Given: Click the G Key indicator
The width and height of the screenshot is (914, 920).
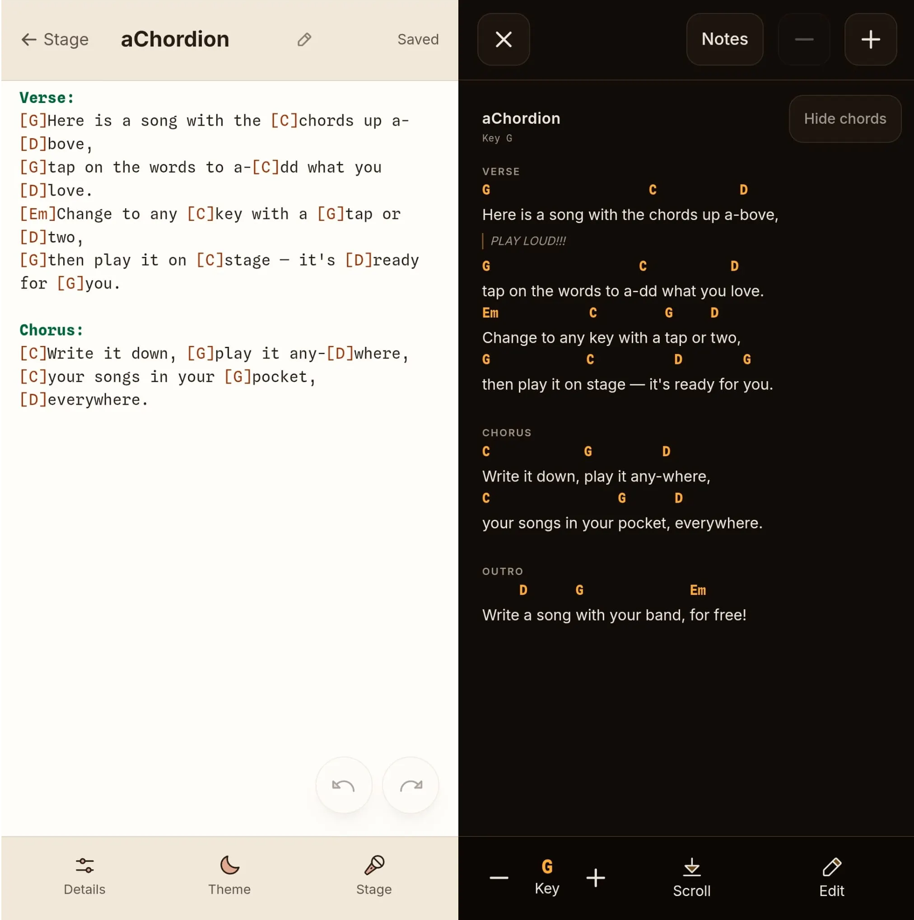Looking at the screenshot, I should (x=547, y=877).
